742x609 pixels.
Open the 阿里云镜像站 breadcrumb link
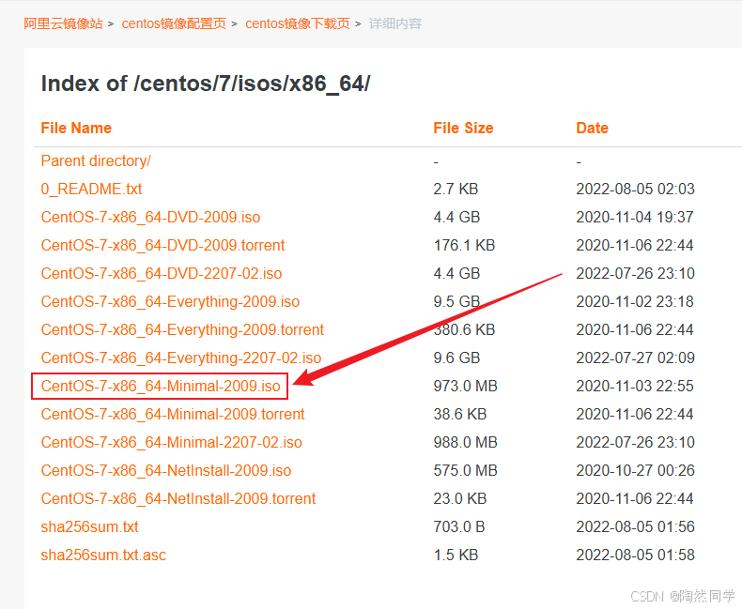pyautogui.click(x=63, y=23)
